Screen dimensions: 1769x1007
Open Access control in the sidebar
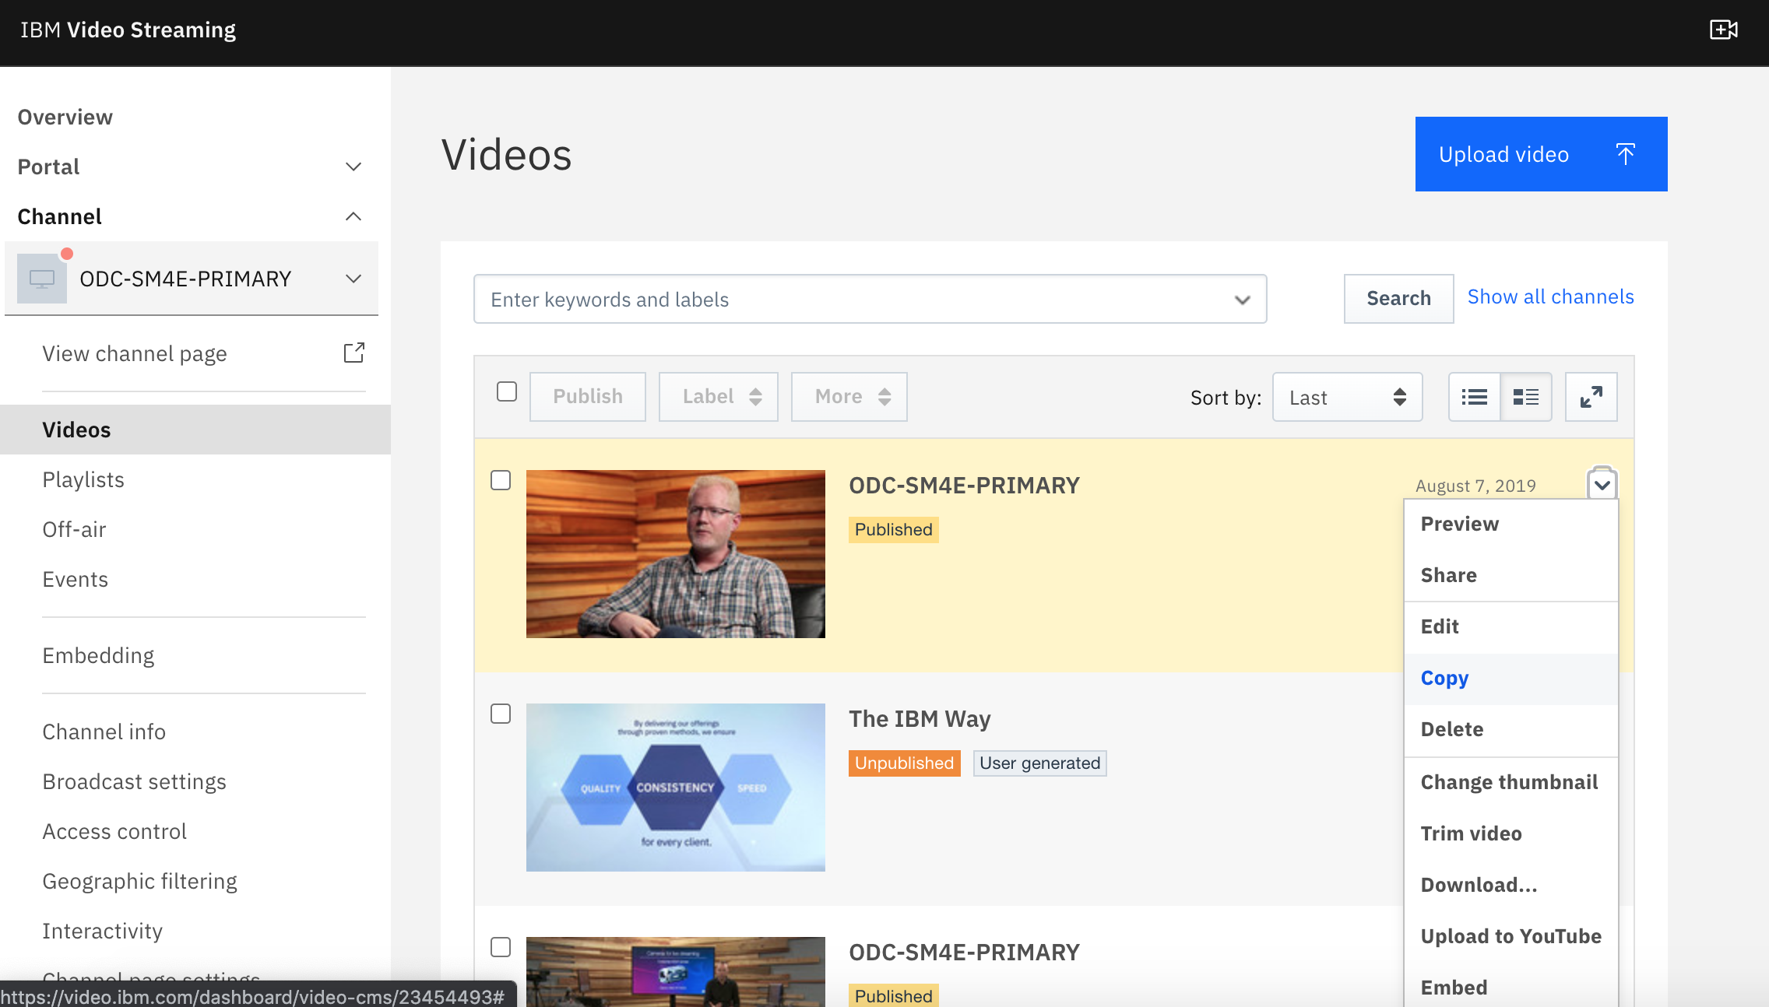[114, 831]
